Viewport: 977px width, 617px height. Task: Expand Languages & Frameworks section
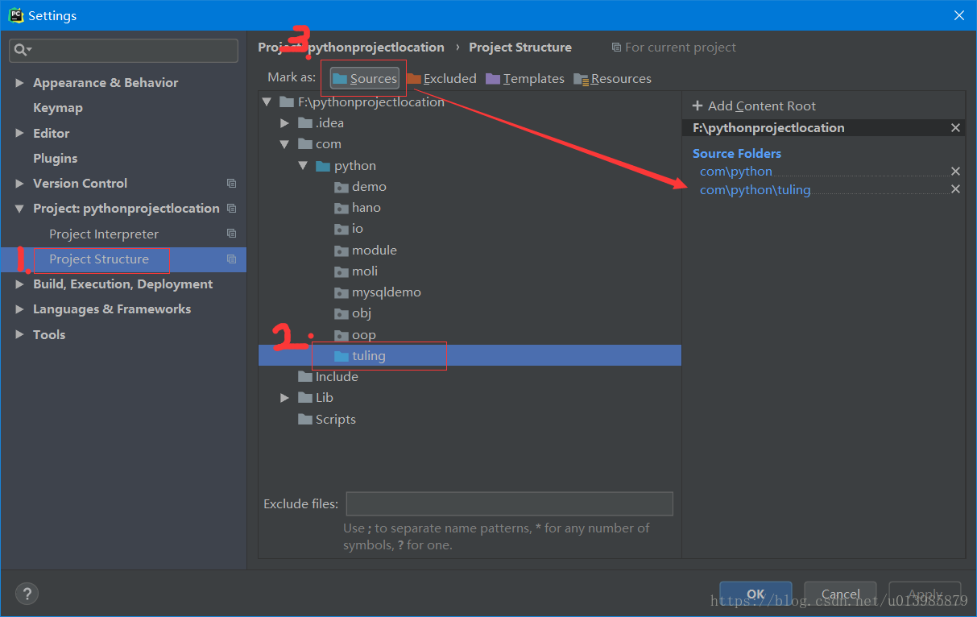click(20, 309)
